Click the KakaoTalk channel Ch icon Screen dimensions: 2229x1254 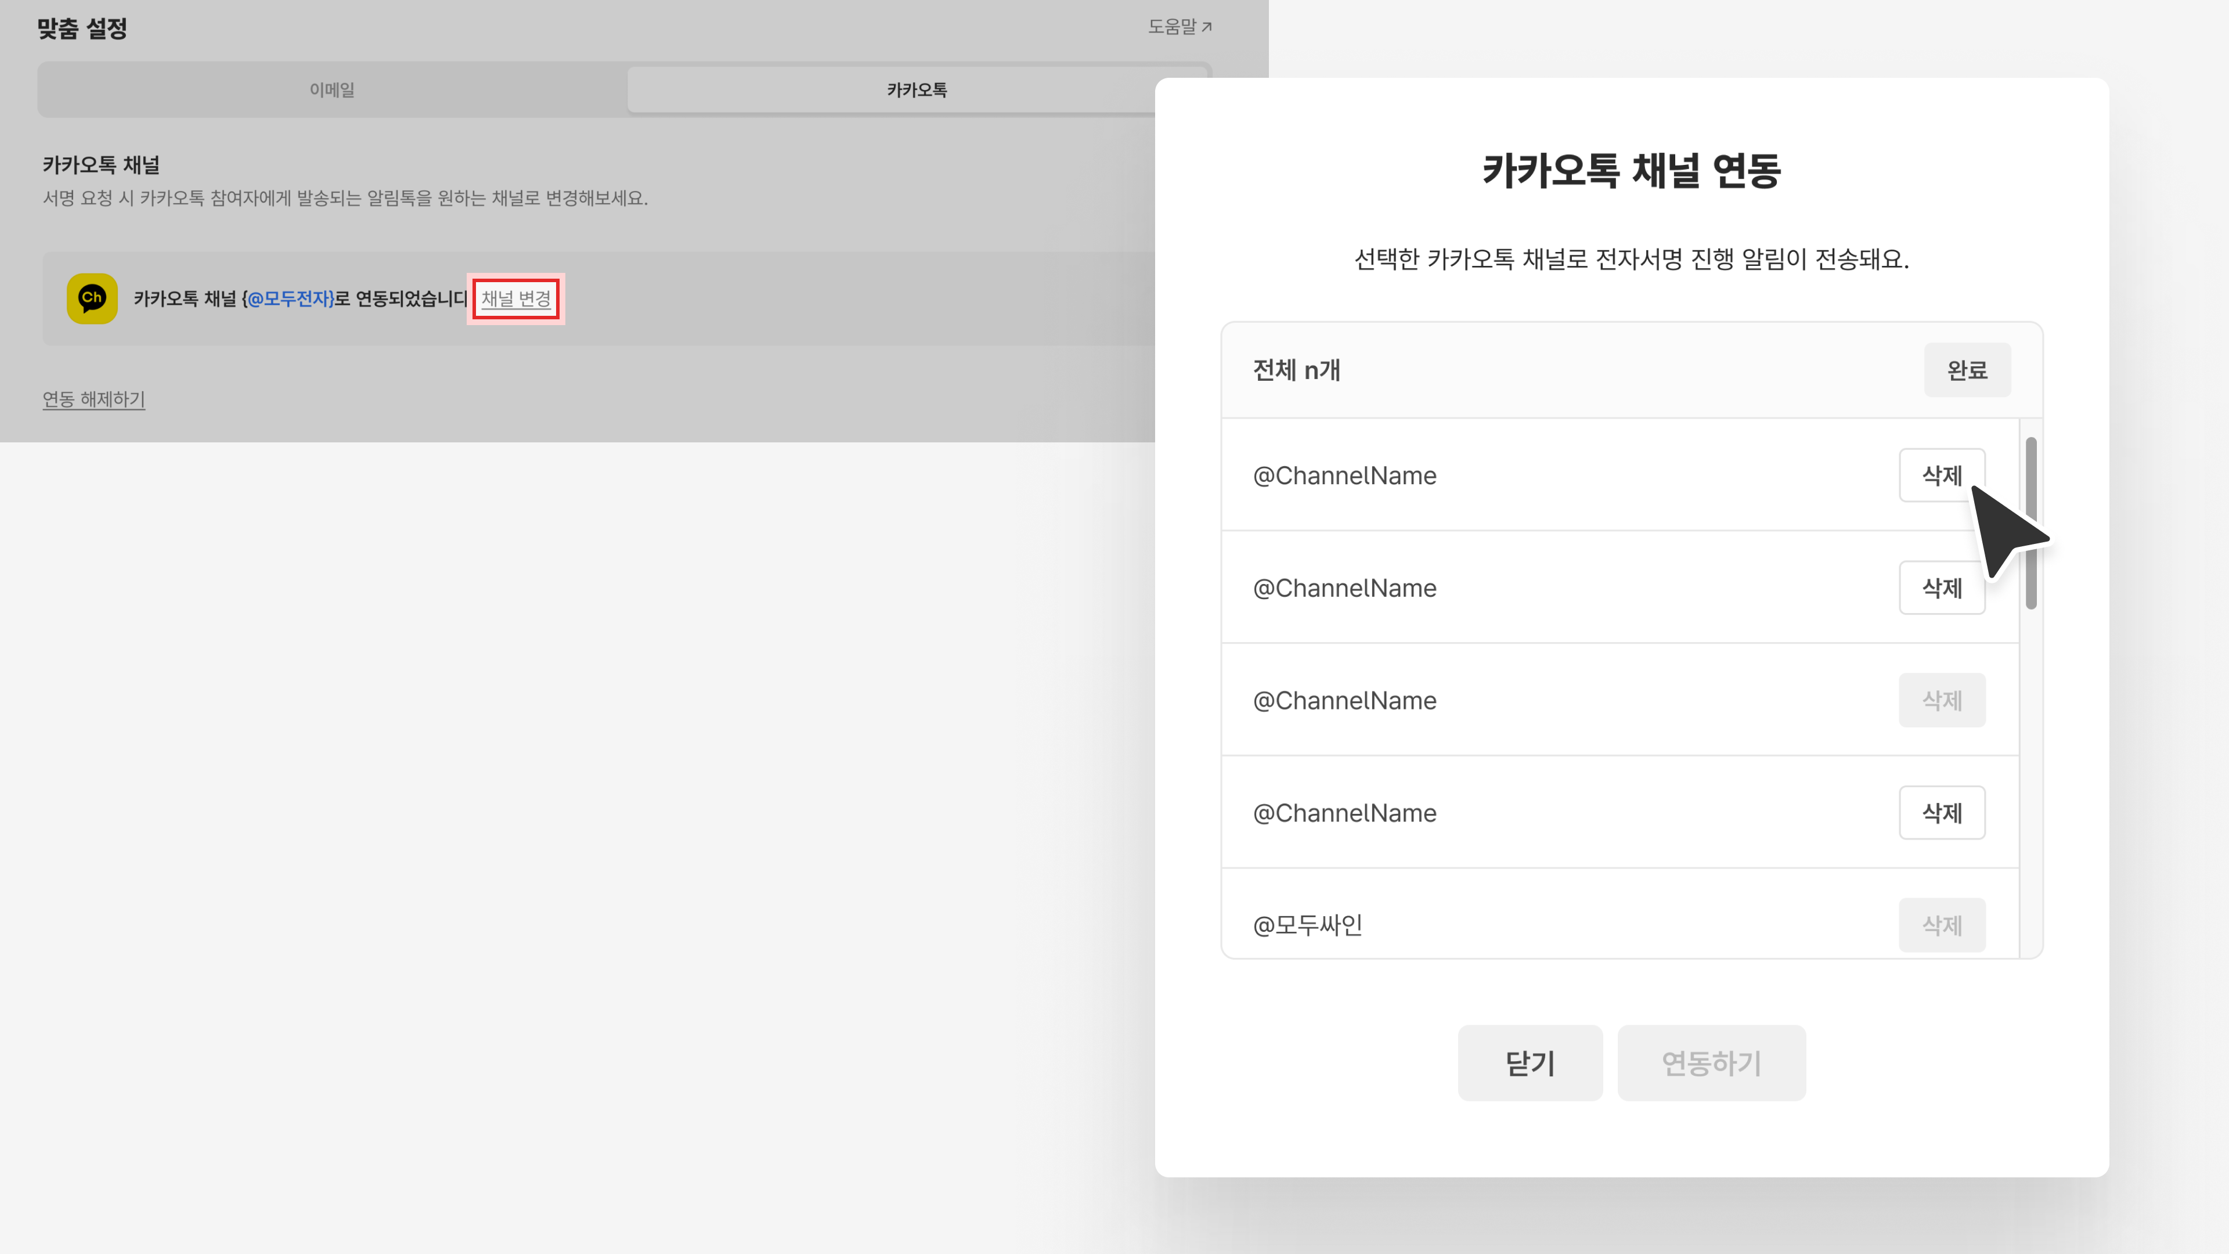pos(92,298)
